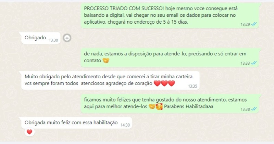Click the 13:35 timestamp on received message
Viewport: 274px width, 144px height.
click(192, 86)
